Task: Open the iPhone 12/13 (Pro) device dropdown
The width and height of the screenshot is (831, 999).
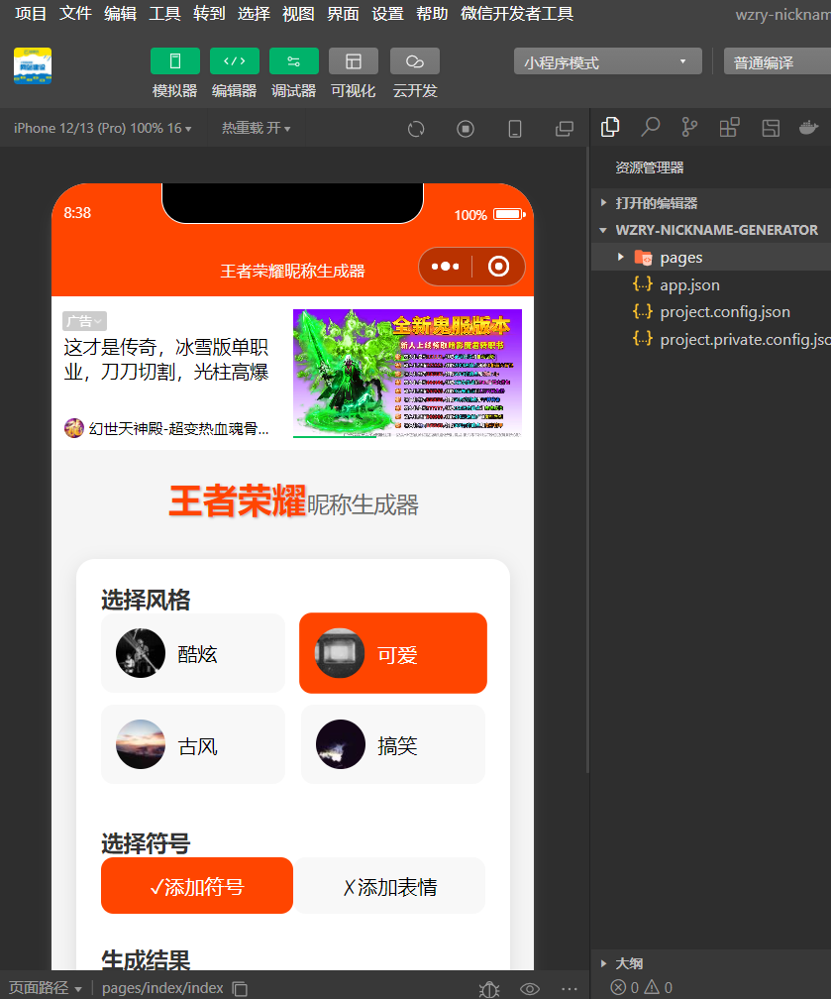Action: point(103,128)
